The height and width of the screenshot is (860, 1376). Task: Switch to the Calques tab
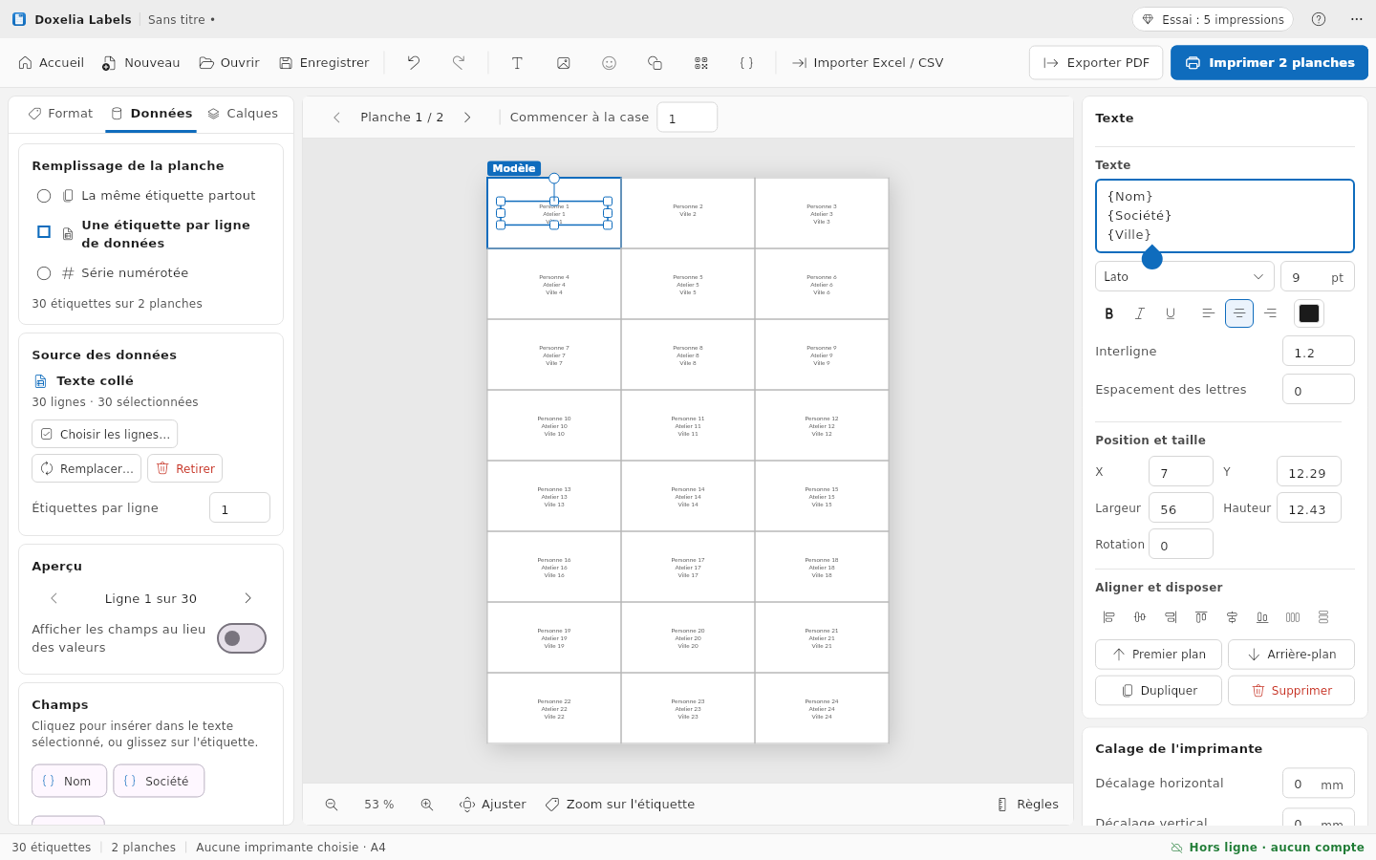(x=243, y=114)
